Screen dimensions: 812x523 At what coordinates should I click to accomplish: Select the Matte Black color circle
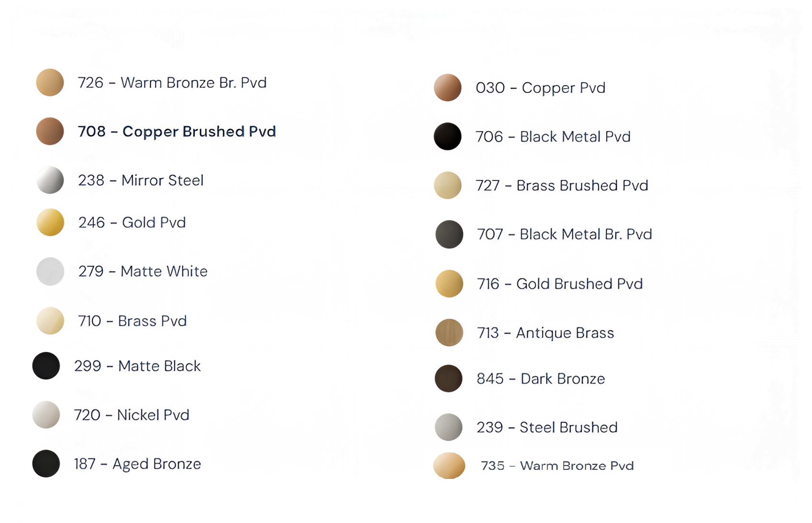46,366
